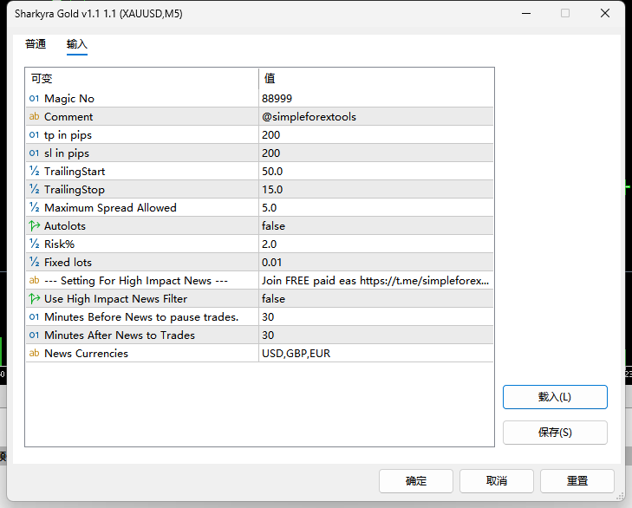Click the double icon beside TrailingStart
The image size is (632, 508).
pos(35,171)
